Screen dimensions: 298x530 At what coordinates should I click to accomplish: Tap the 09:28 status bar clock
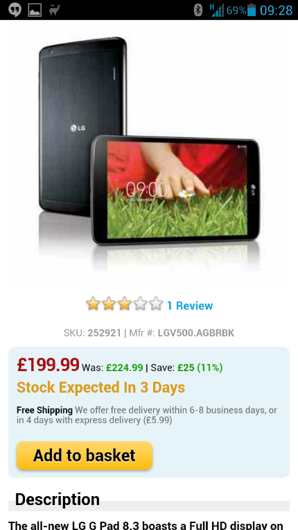point(276,10)
